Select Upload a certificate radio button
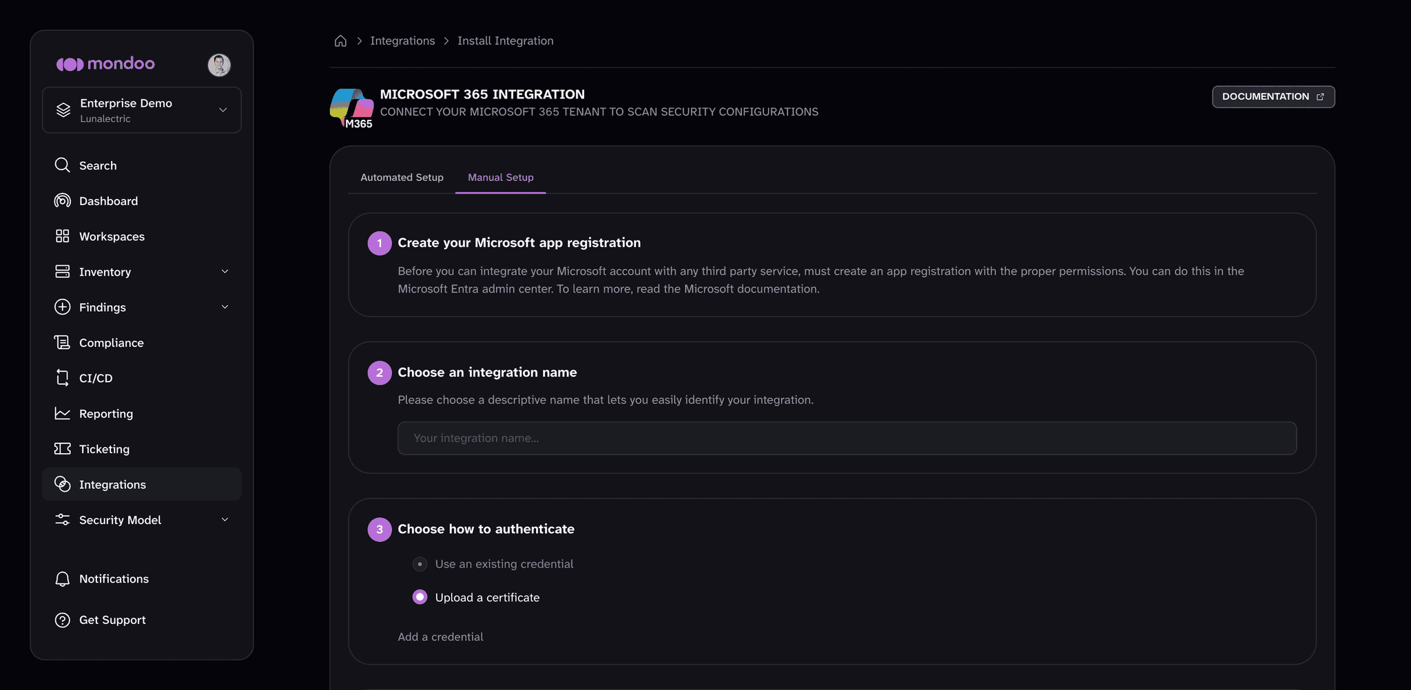The height and width of the screenshot is (690, 1411). (420, 597)
